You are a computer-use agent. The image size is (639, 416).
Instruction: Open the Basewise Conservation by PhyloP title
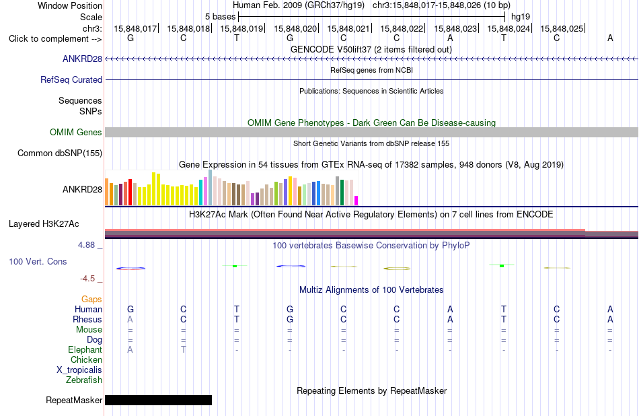371,245
